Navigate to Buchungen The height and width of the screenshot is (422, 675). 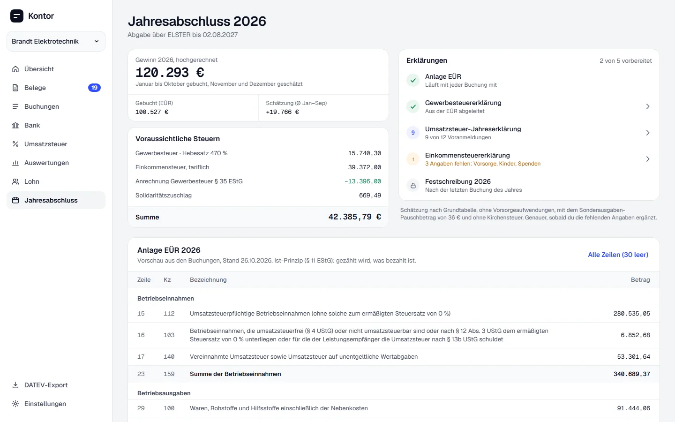coord(56,106)
